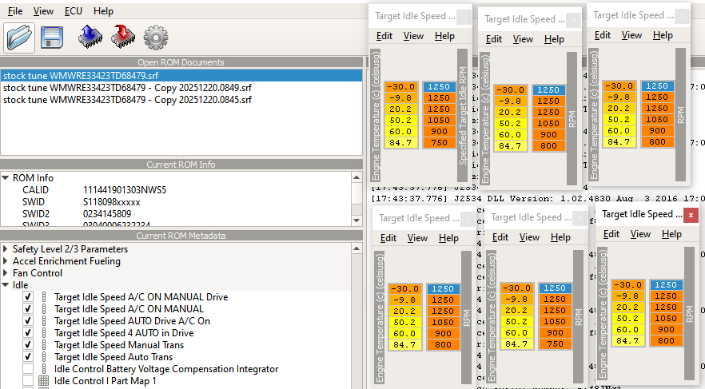Open the File menu in main window

15,11
